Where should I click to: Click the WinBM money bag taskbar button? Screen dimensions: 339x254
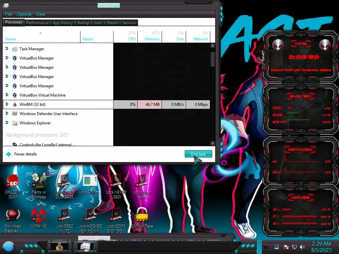60,246
